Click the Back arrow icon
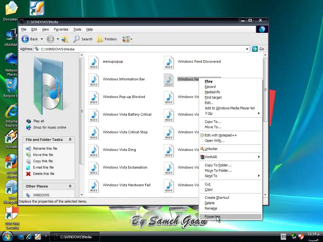 pyautogui.click(x=25, y=39)
